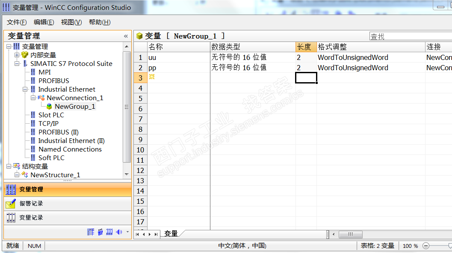
Task: Jump to first sheet tab arrow
Action: 138,234
